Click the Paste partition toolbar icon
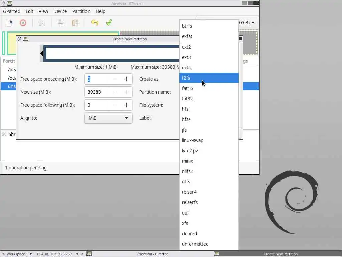Viewport: 342px width, 257px height. click(x=75, y=23)
